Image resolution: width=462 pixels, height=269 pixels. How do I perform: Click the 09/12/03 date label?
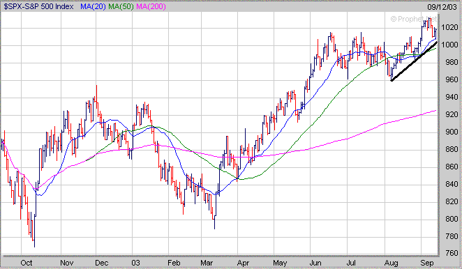pyautogui.click(x=442, y=7)
